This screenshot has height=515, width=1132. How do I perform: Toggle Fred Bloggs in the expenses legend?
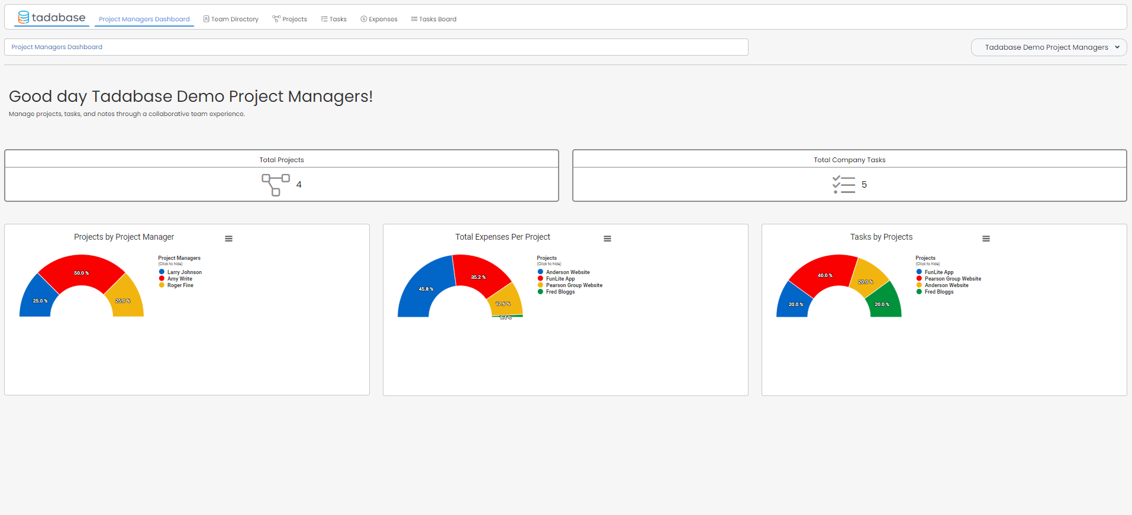(x=556, y=292)
